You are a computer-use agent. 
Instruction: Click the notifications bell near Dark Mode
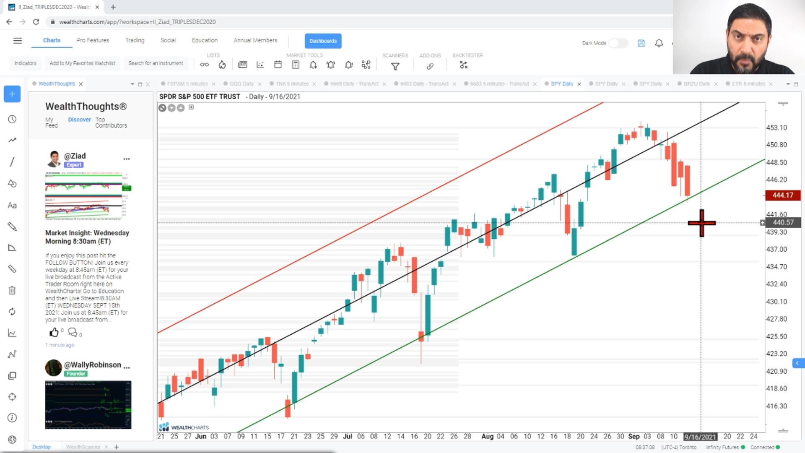click(659, 43)
